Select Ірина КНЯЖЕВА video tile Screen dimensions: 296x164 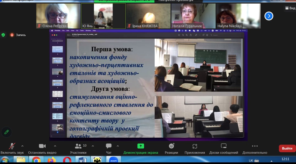click(148, 16)
